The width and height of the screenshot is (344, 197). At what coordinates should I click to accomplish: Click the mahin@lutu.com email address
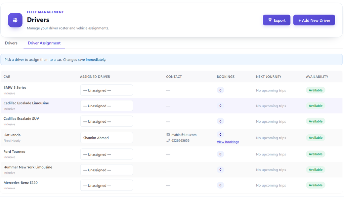(x=184, y=135)
